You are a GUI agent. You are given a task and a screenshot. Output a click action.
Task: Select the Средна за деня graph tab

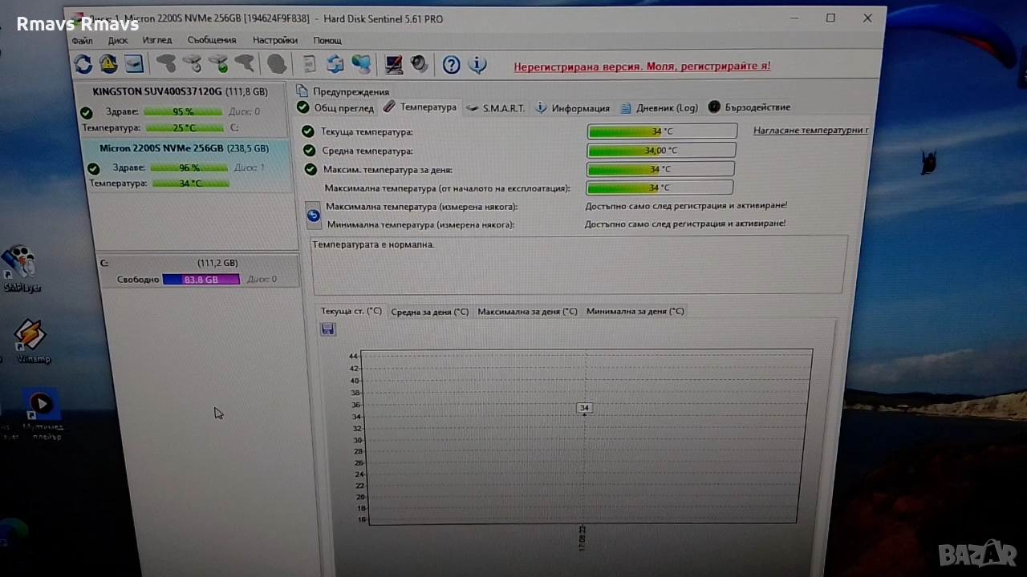click(429, 312)
